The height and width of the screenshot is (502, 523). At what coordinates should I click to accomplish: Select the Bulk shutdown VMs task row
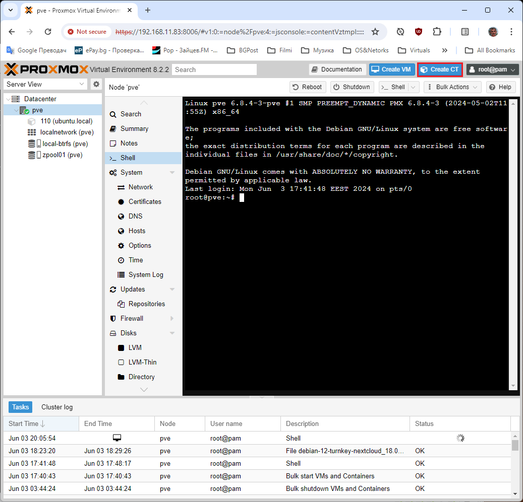pos(257,489)
